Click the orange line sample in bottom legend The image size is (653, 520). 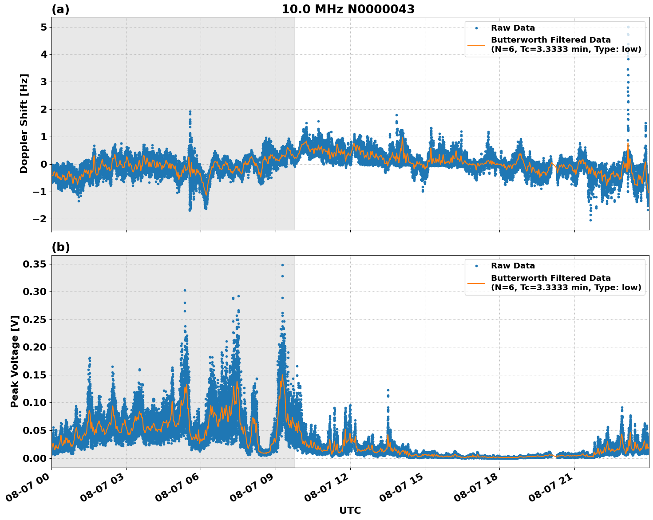(476, 283)
